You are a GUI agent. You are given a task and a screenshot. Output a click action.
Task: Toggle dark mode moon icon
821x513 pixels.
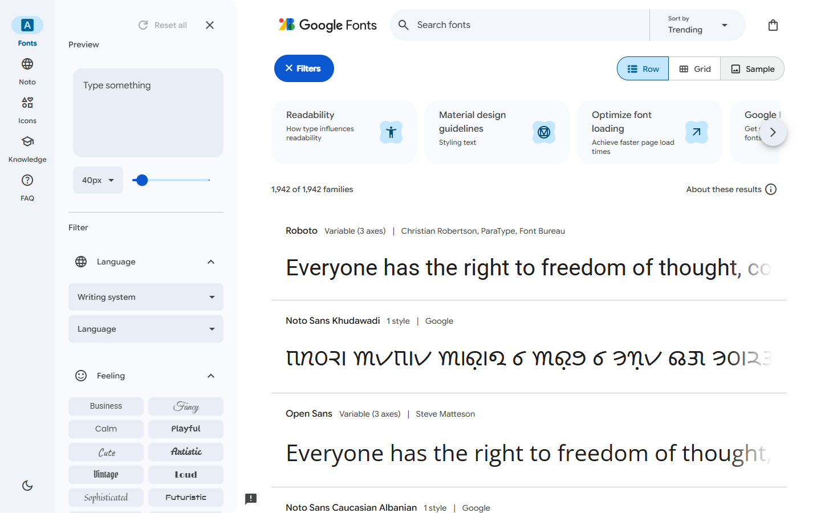[x=27, y=486]
